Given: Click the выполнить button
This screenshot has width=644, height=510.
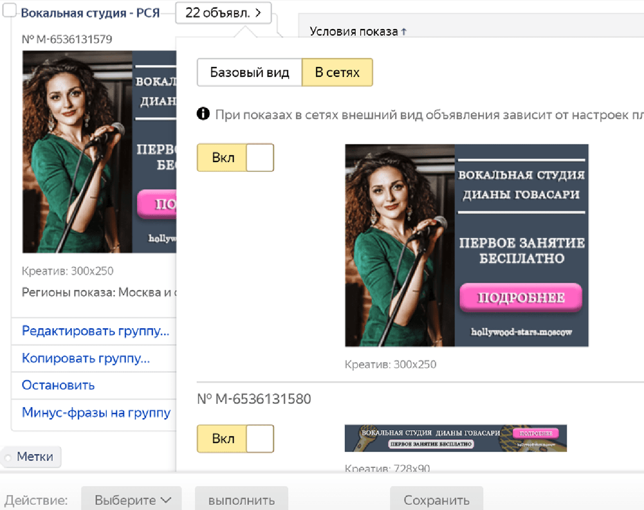Looking at the screenshot, I should [x=241, y=500].
